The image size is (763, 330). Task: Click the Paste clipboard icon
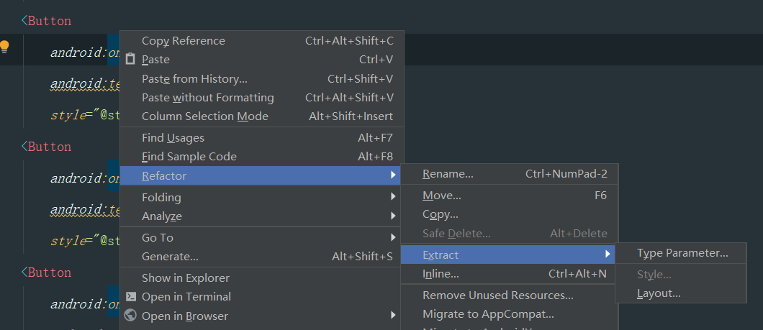[x=130, y=60]
